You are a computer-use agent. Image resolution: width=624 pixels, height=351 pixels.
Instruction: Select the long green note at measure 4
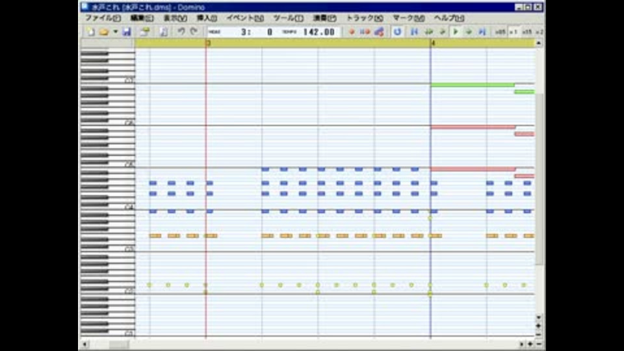click(x=473, y=85)
